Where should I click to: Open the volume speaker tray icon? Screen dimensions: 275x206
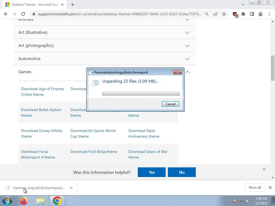(x=248, y=201)
